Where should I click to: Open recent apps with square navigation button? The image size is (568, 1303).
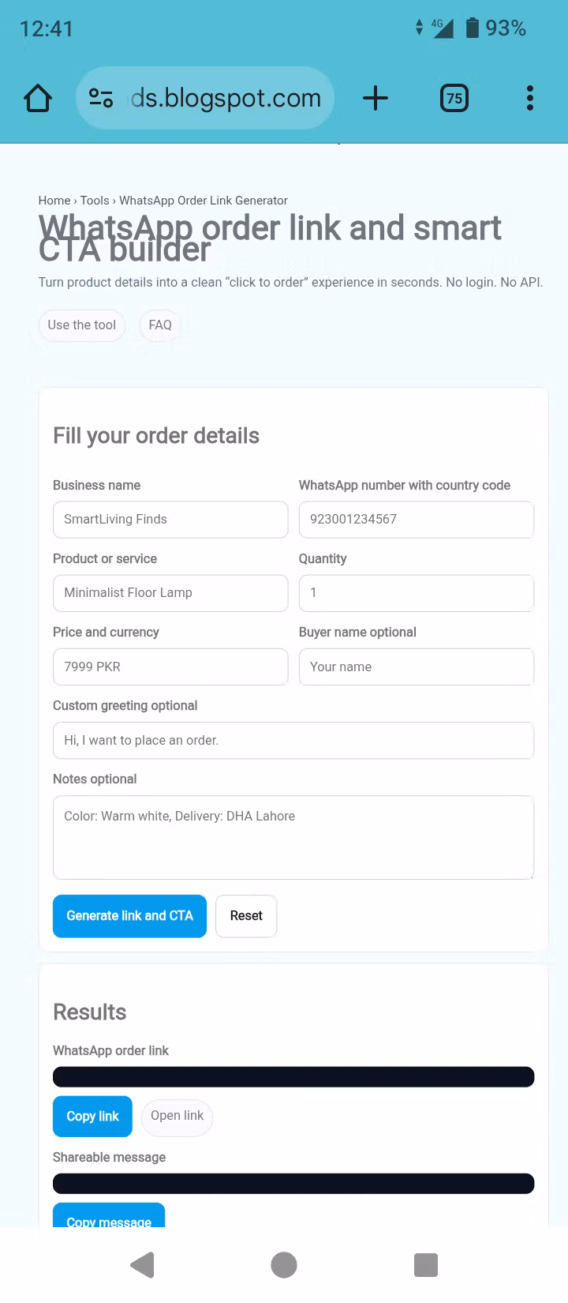(x=426, y=1264)
